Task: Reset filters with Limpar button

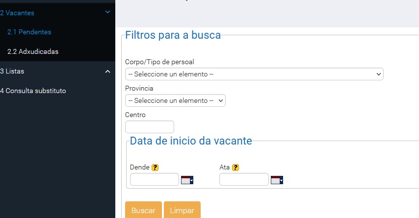Action: 182,210
